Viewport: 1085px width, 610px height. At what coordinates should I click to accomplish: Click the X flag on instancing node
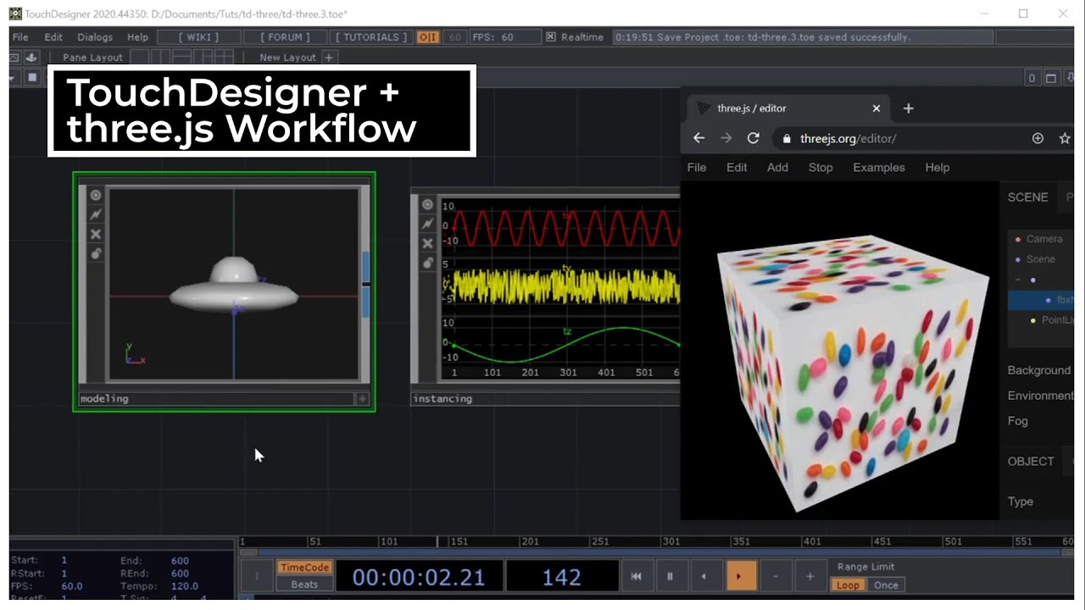[x=427, y=243]
